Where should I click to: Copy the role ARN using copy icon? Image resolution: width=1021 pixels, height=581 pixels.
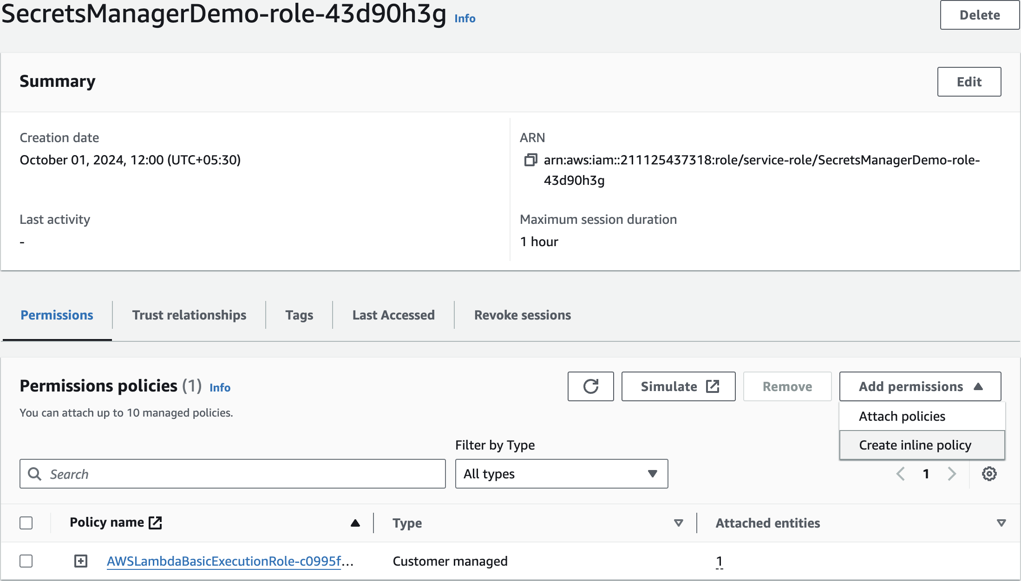[530, 160]
